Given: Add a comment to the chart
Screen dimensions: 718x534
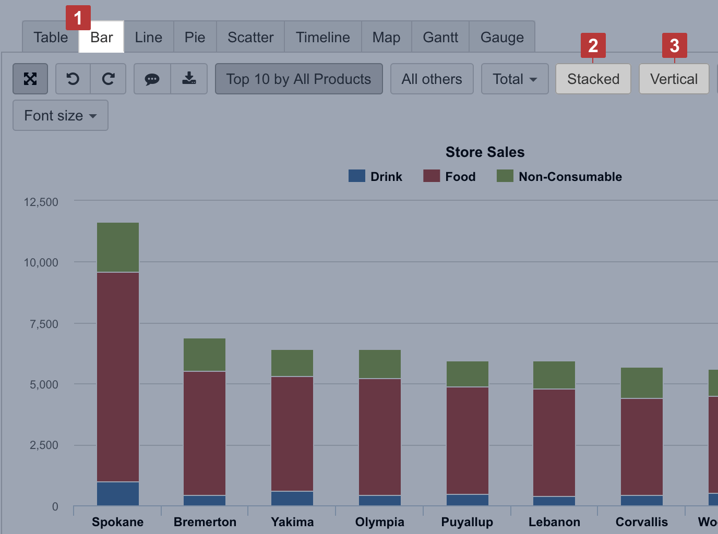Looking at the screenshot, I should click(x=152, y=79).
